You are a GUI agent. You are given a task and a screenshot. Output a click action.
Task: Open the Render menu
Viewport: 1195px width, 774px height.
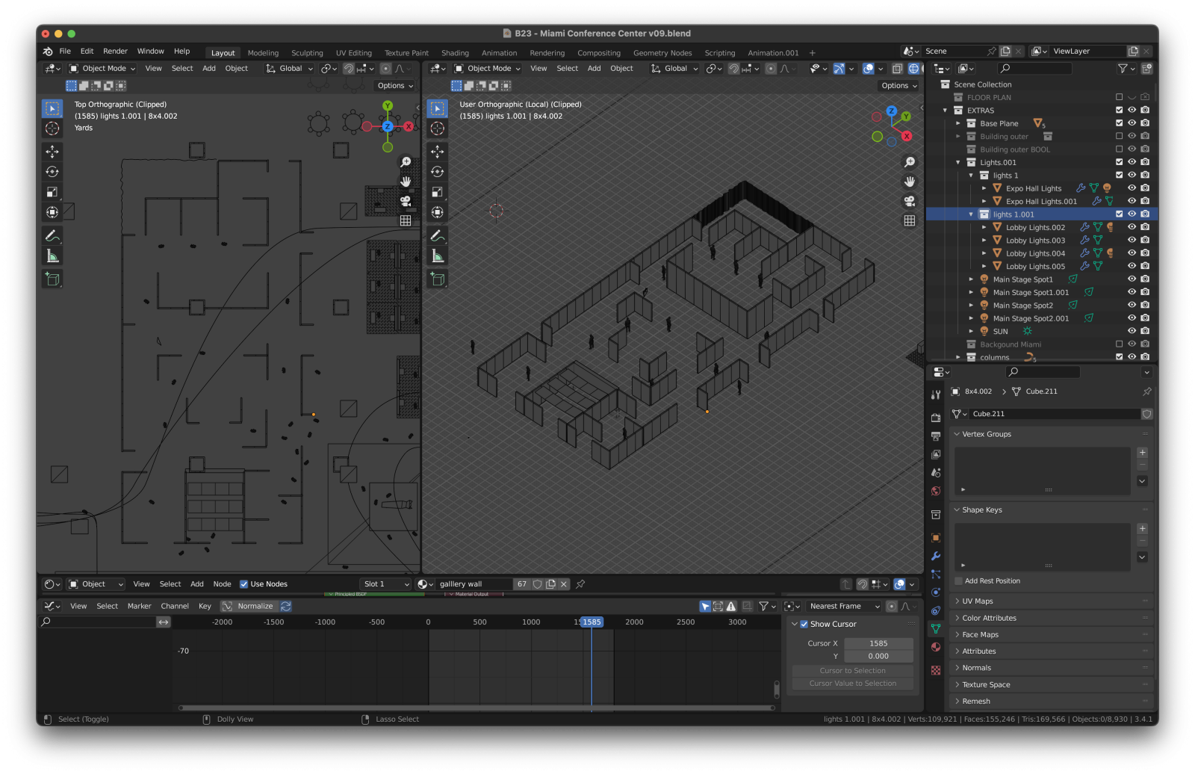[115, 52]
